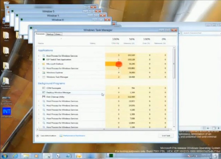Screen dimensions: 221x159
Task: Select the Microsoft Outlook row name
Action: pos(55,64)
